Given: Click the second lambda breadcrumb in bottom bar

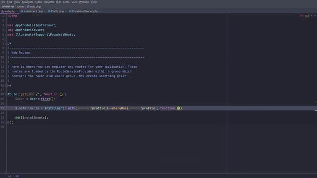Looking at the screenshot, I should pyautogui.click(x=17, y=176).
